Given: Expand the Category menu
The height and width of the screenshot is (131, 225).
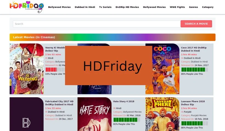Looking at the screenshot, I should 208,7.
